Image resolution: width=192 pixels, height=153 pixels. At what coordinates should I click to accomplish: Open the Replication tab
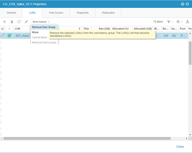coord(108,13)
